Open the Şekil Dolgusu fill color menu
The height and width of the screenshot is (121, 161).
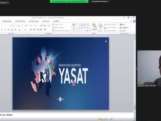[111, 25]
